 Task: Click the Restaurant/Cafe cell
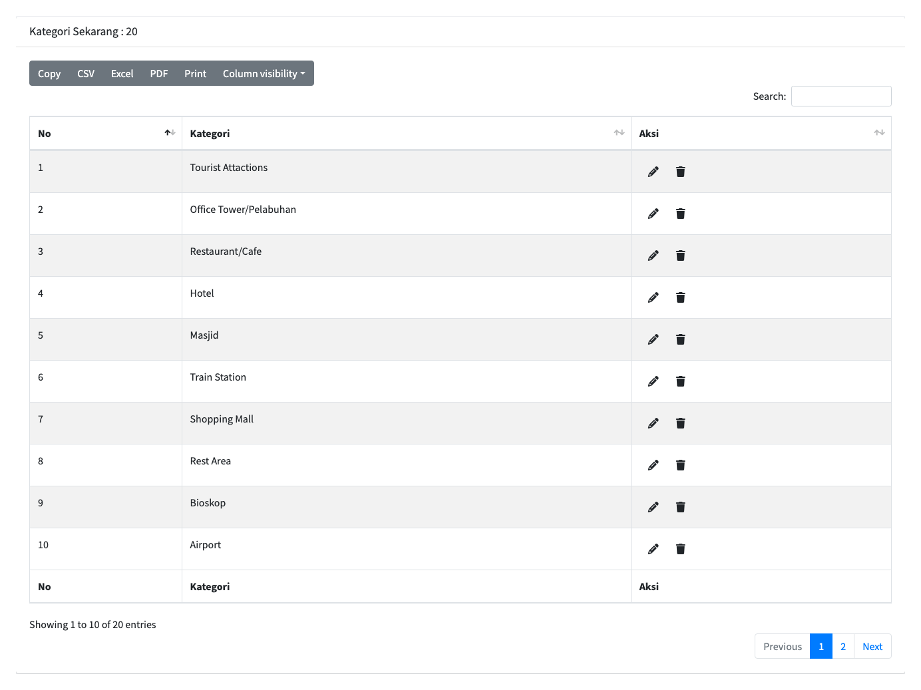(x=407, y=256)
